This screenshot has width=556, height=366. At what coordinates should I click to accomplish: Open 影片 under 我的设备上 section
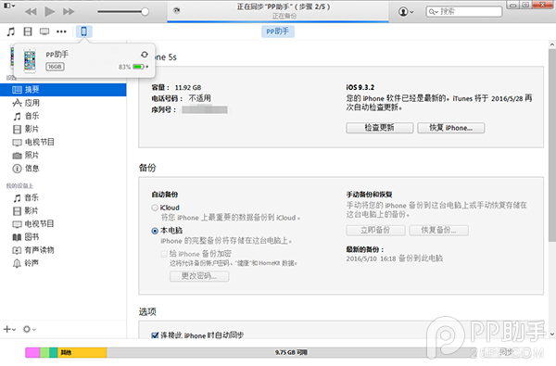click(63, 211)
